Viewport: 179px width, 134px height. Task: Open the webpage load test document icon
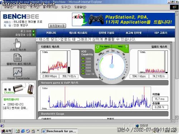coord(18,58)
